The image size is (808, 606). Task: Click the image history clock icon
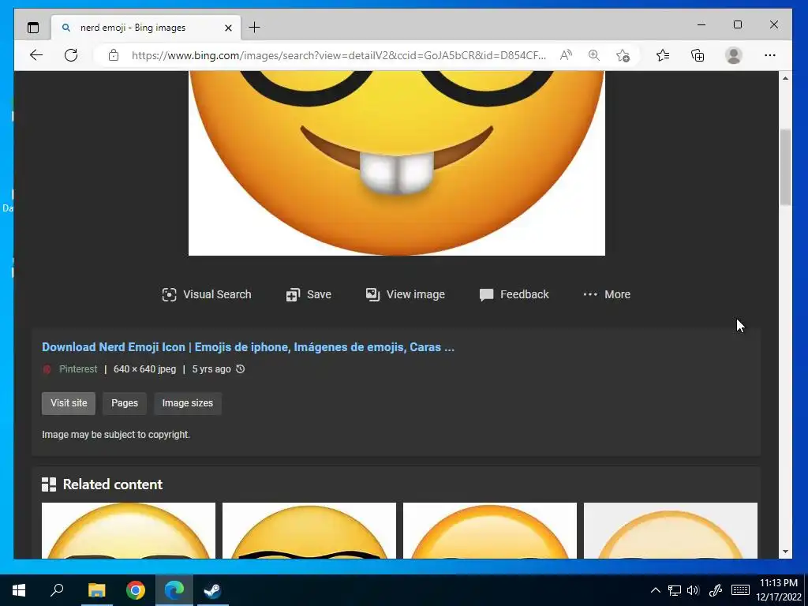(240, 369)
